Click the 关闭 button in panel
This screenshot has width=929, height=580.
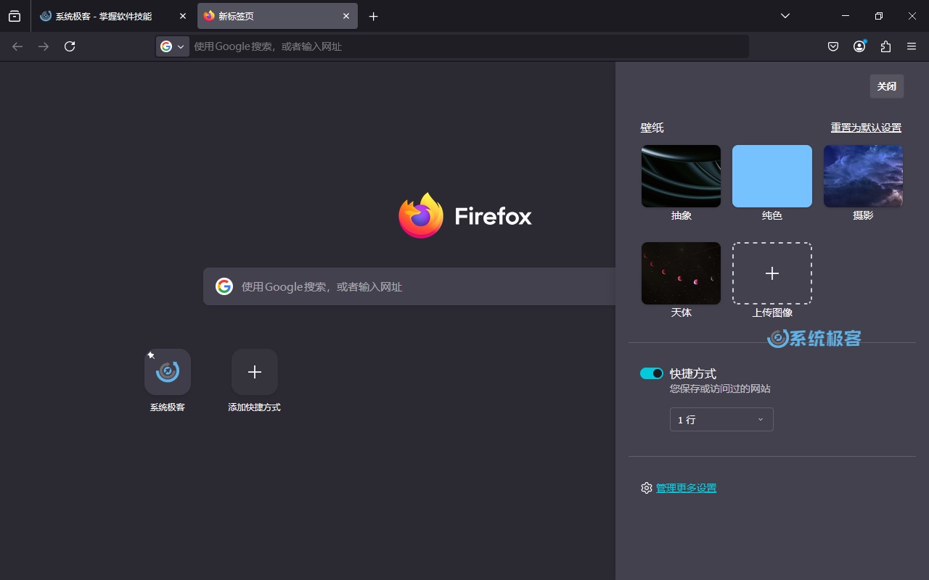887,86
